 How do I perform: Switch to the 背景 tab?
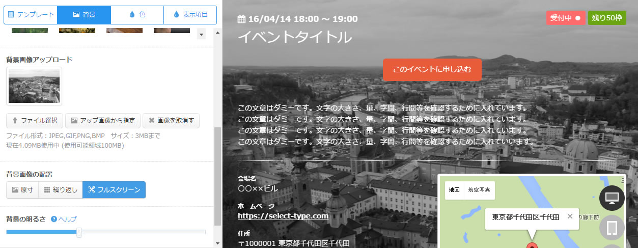click(84, 15)
